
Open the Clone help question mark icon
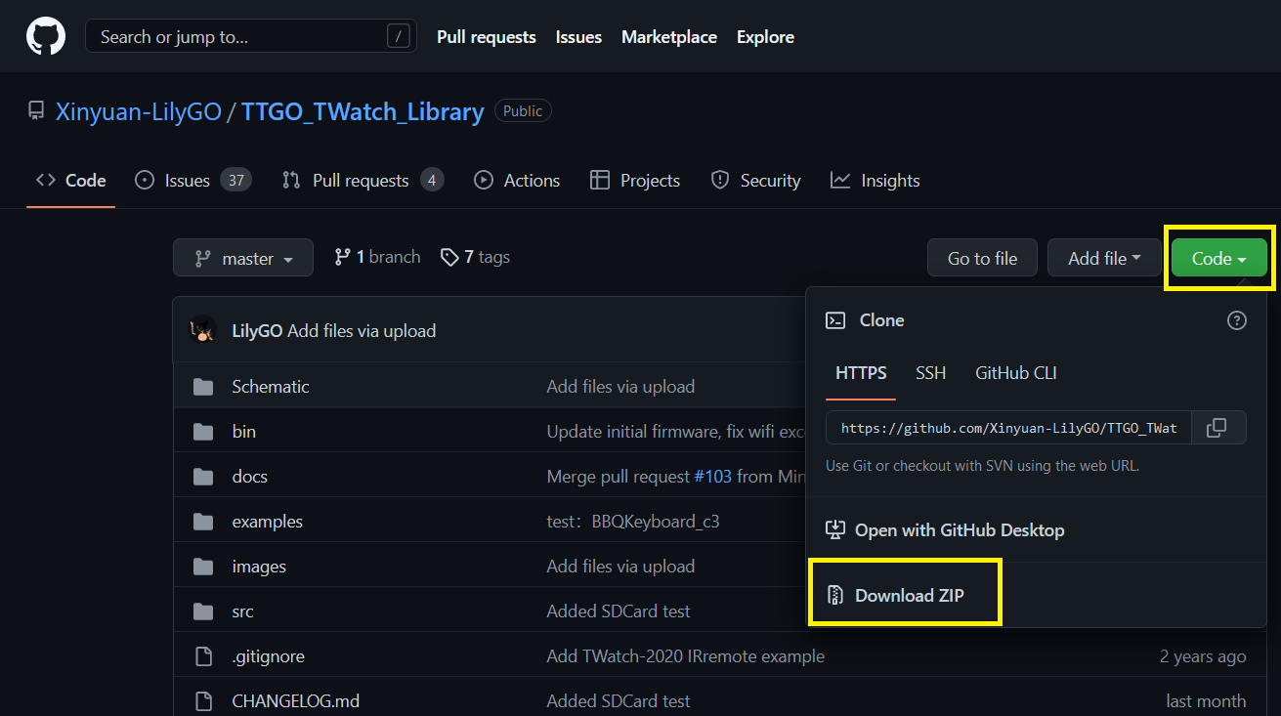tap(1237, 320)
